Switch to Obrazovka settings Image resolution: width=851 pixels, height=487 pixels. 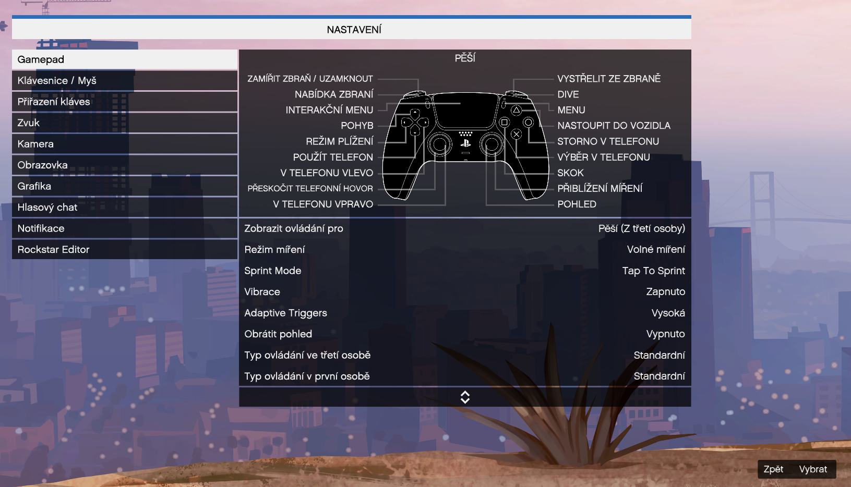125,165
